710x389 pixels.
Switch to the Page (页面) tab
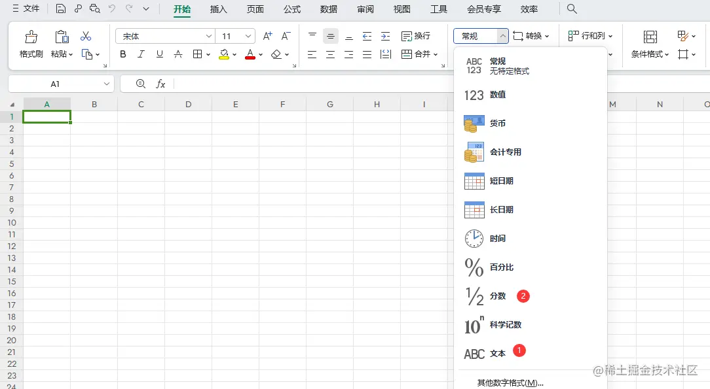coord(255,9)
